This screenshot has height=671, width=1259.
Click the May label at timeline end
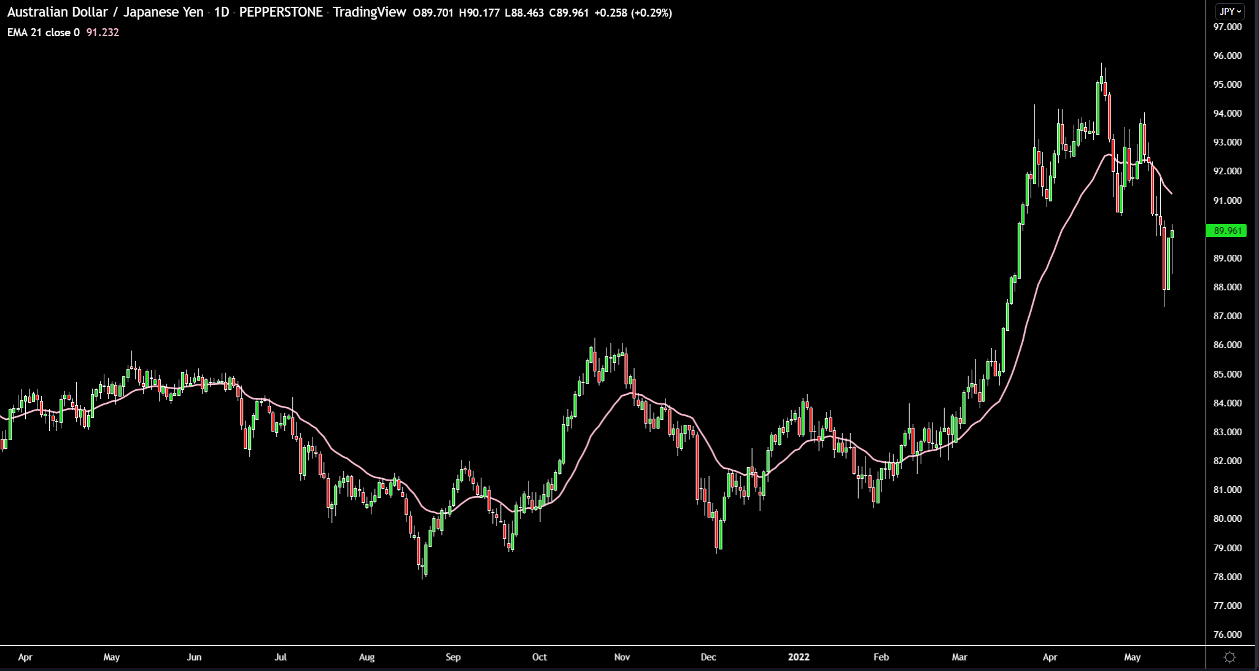1133,657
